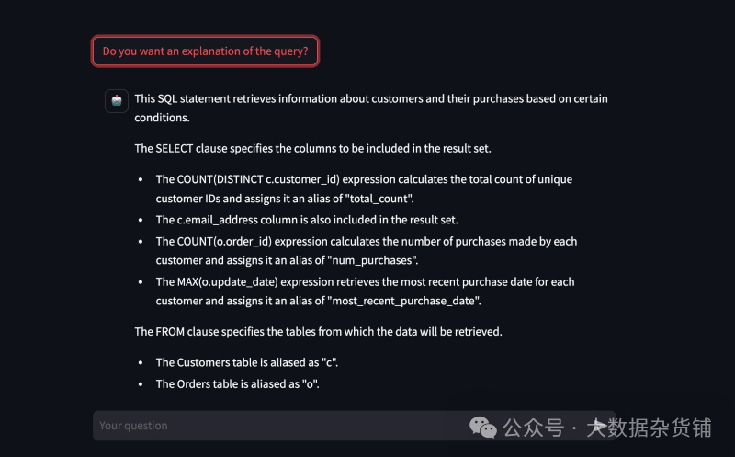Click the WeChat logo icon in the watermark
Viewport: 735px width, 457px height.
[482, 428]
